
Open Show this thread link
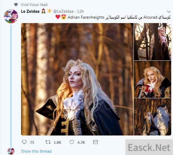coord(36,151)
